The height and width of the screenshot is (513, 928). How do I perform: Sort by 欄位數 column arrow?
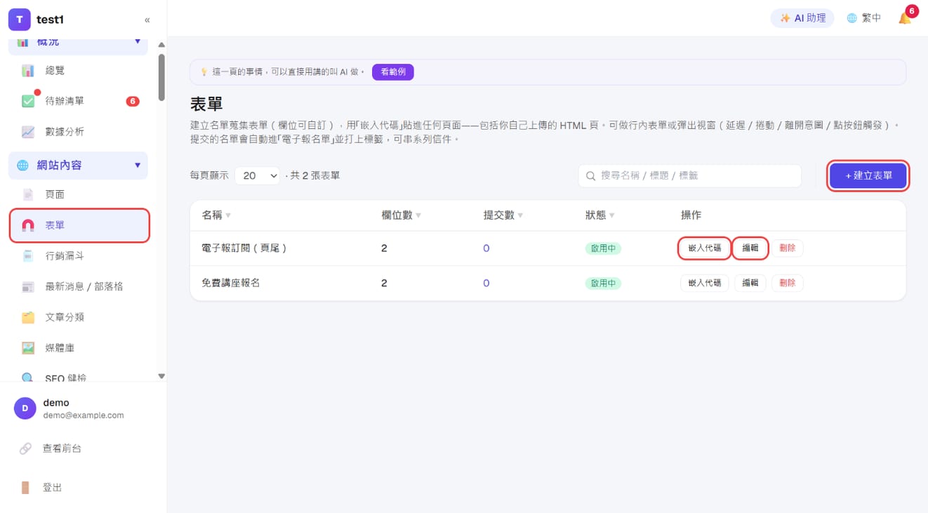[x=418, y=215]
